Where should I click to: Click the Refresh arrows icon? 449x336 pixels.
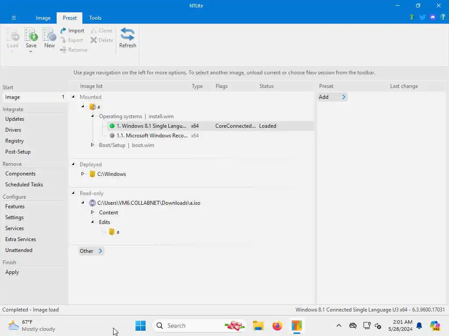(x=128, y=34)
